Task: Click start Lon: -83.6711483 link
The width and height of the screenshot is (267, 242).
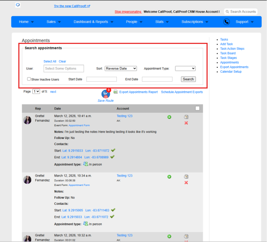Action: tap(97, 210)
